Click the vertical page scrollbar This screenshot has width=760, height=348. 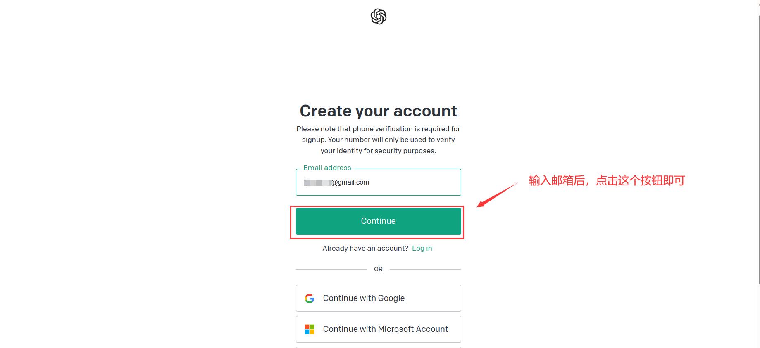tap(759, 149)
